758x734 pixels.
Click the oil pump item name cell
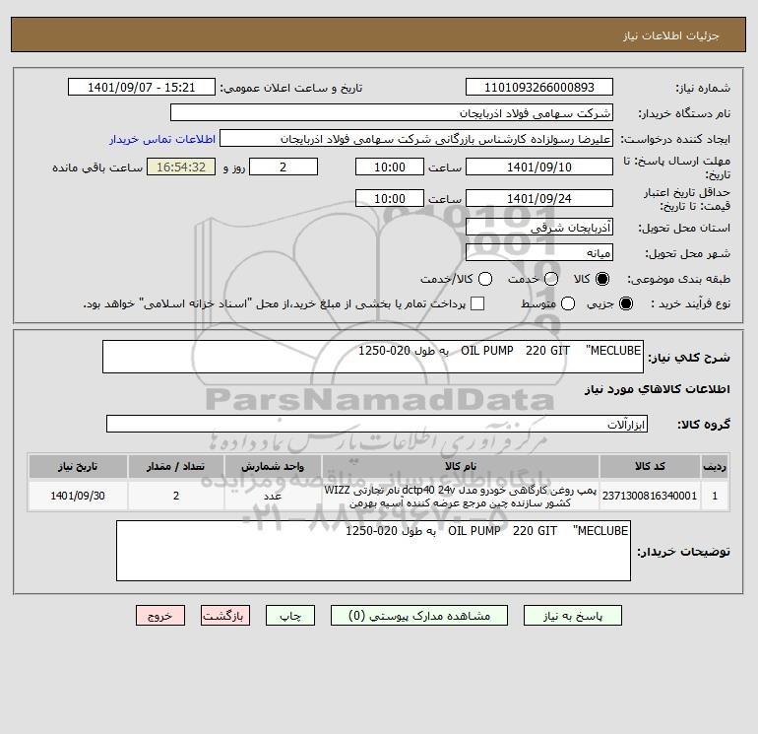coord(461,496)
